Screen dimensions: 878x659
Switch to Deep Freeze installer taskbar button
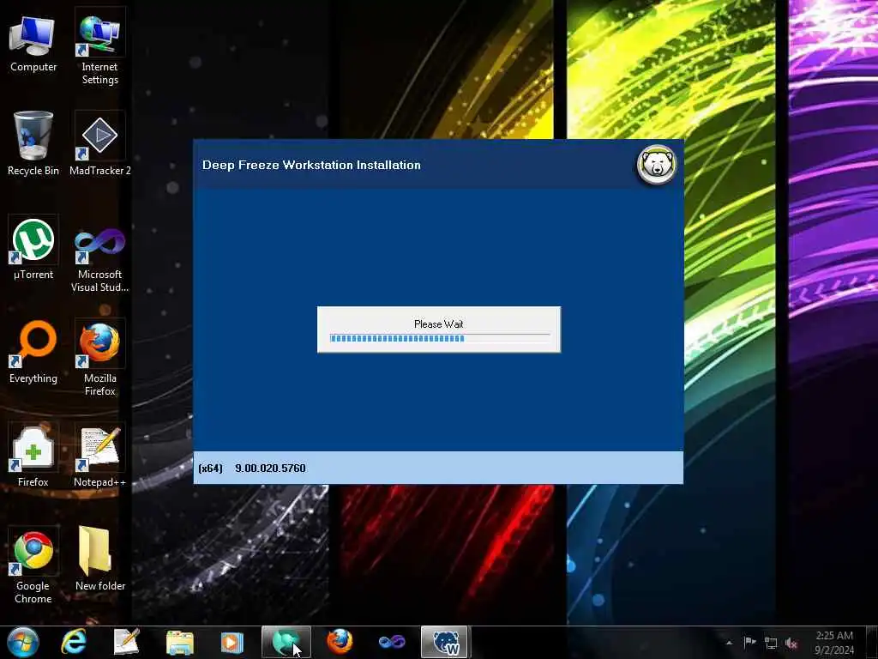click(445, 642)
